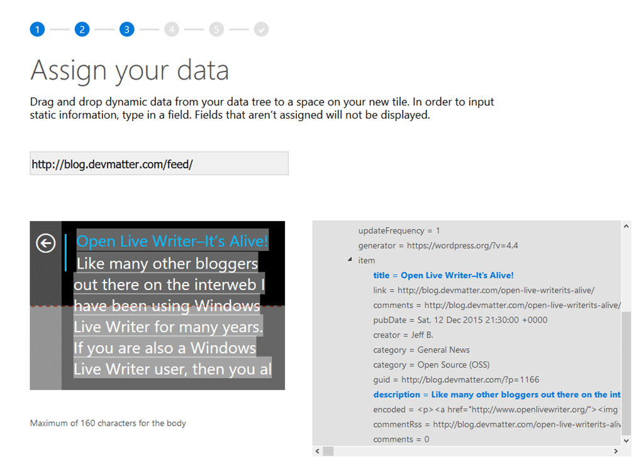Click the back arrow icon on tile preview
The width and height of the screenshot is (644, 467).
tap(46, 243)
